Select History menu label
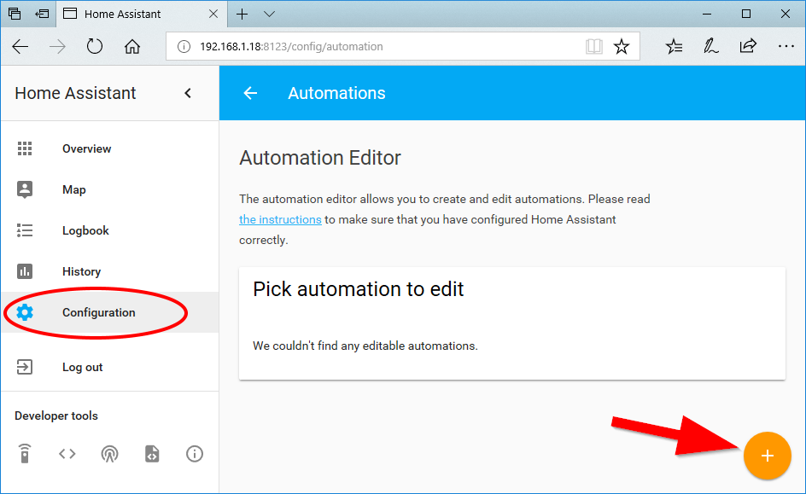 coord(82,271)
